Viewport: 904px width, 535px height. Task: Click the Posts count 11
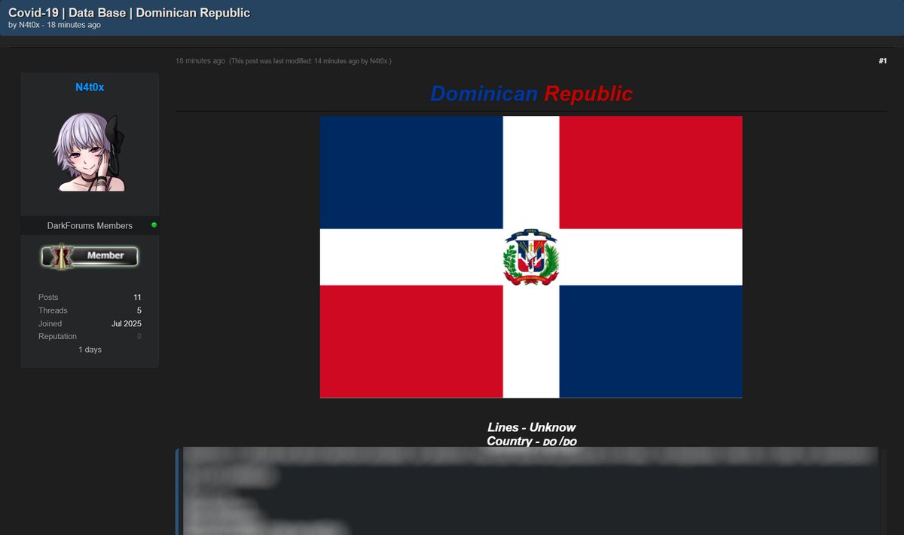pyautogui.click(x=137, y=298)
